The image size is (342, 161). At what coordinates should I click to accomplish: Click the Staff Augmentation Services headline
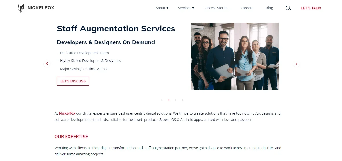coord(116,29)
